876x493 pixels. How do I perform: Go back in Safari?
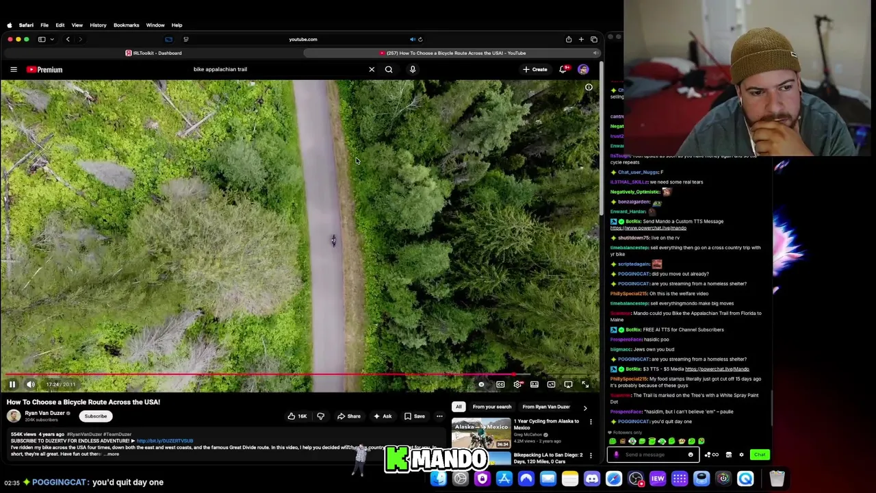(x=68, y=39)
